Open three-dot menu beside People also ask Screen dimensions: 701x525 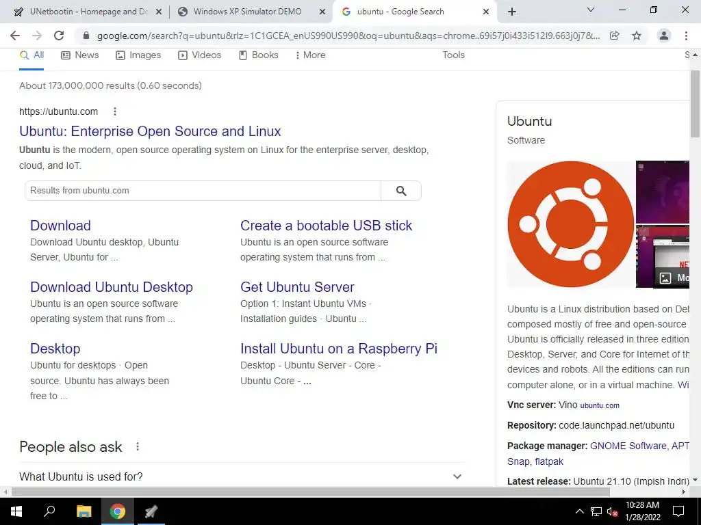pos(138,446)
